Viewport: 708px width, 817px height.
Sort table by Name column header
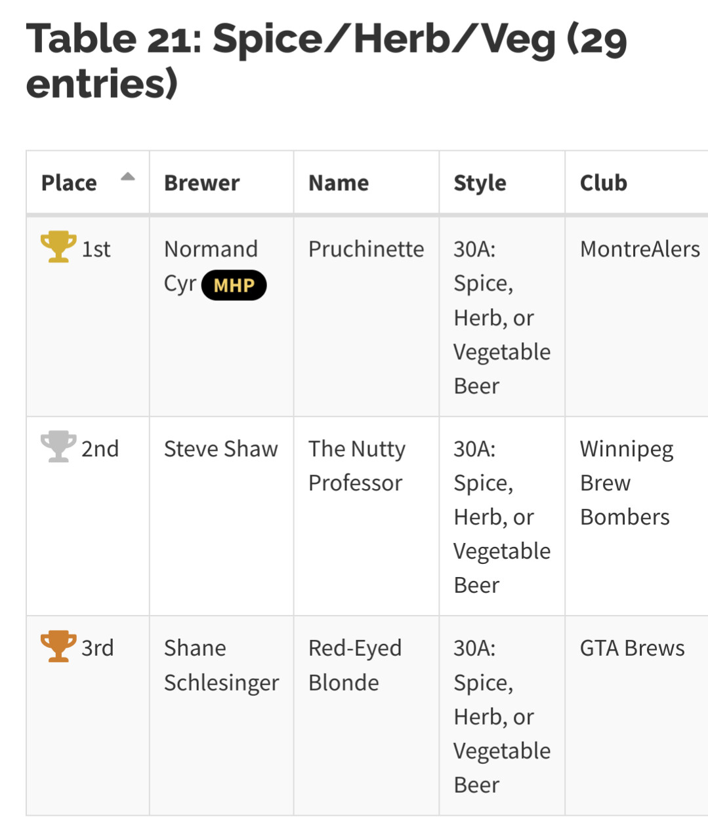(339, 183)
